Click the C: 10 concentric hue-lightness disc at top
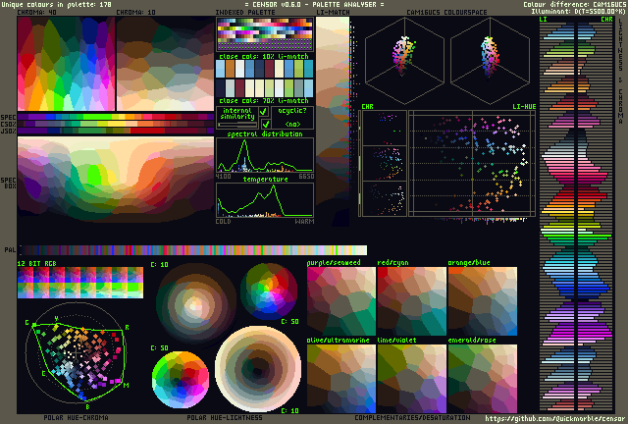Viewport: 628px width, 424px height. [x=195, y=300]
